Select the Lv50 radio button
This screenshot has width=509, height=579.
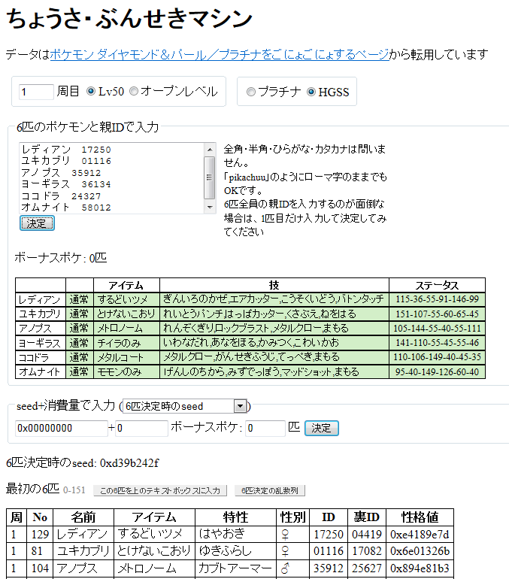(x=91, y=91)
